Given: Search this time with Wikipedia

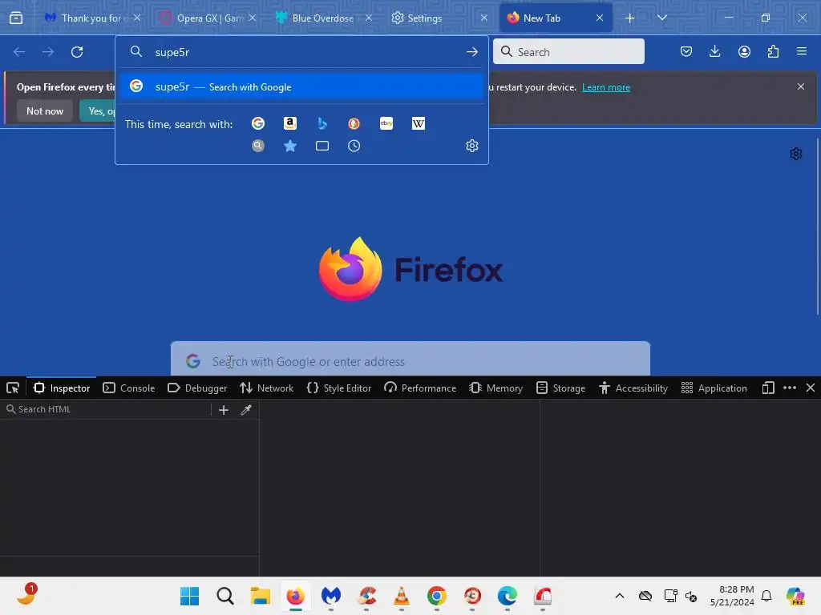Looking at the screenshot, I should pos(419,123).
